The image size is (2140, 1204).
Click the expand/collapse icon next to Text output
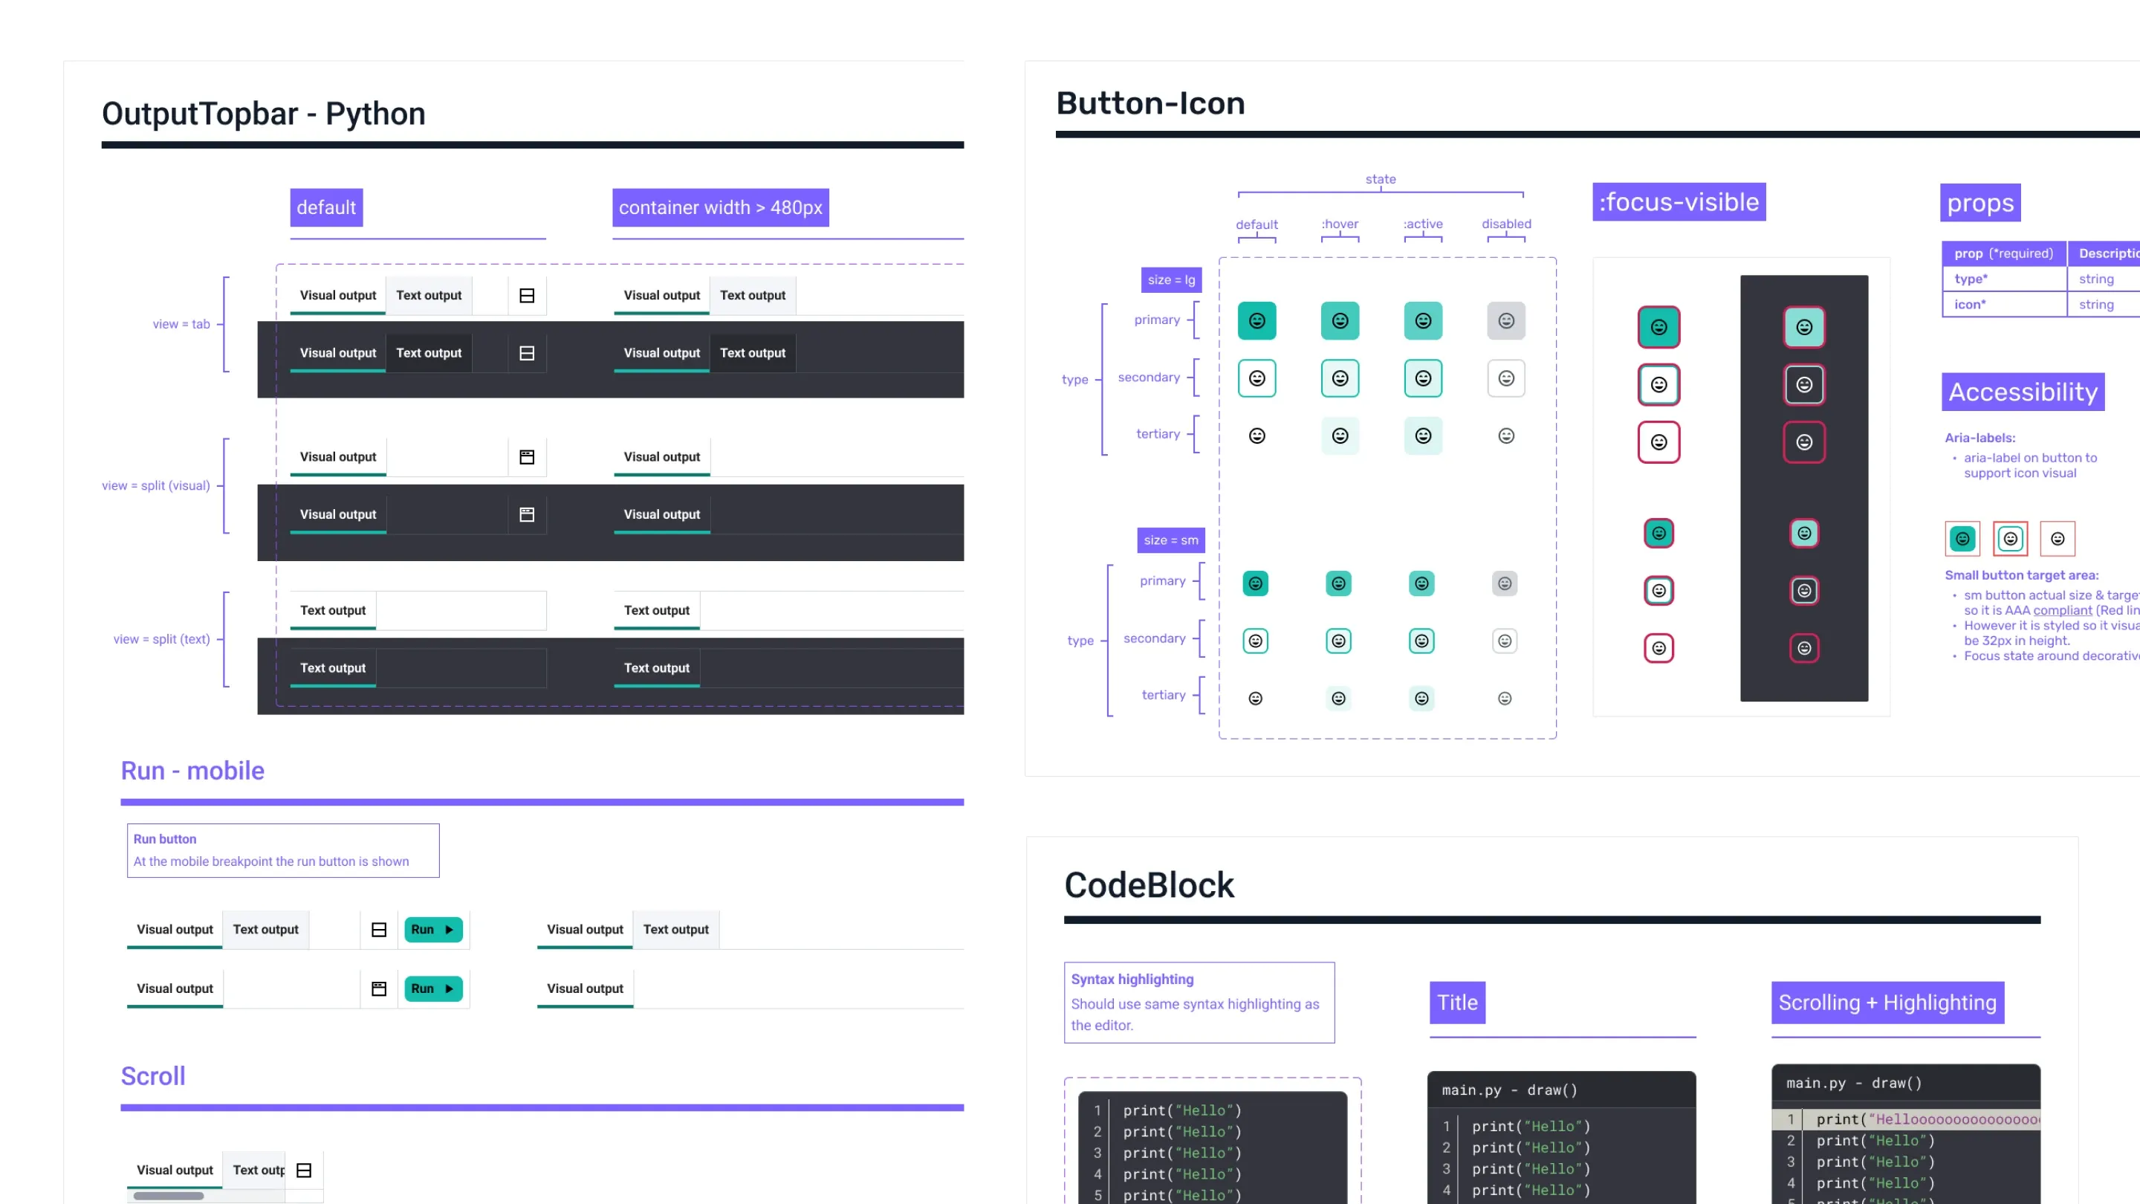click(526, 294)
